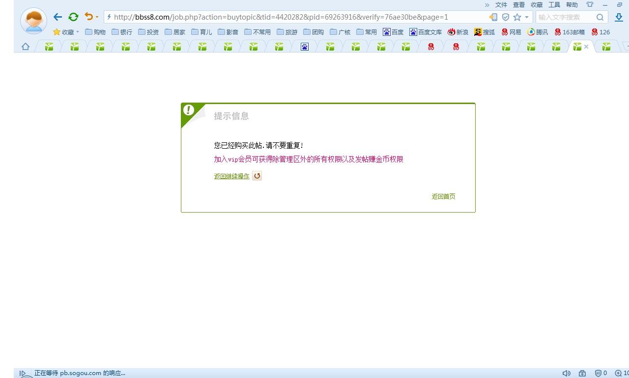Open the 工具 menu
The image size is (629, 378).
(554, 4)
